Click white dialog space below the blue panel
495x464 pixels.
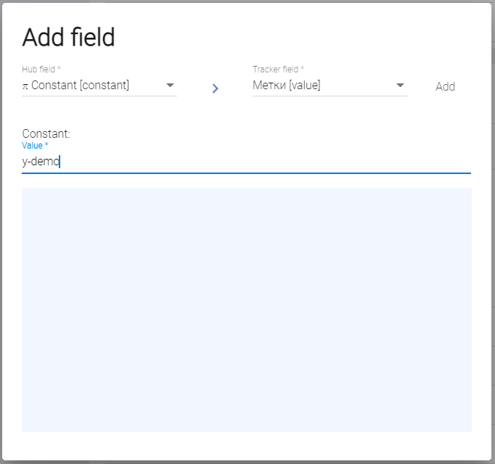coord(247,445)
